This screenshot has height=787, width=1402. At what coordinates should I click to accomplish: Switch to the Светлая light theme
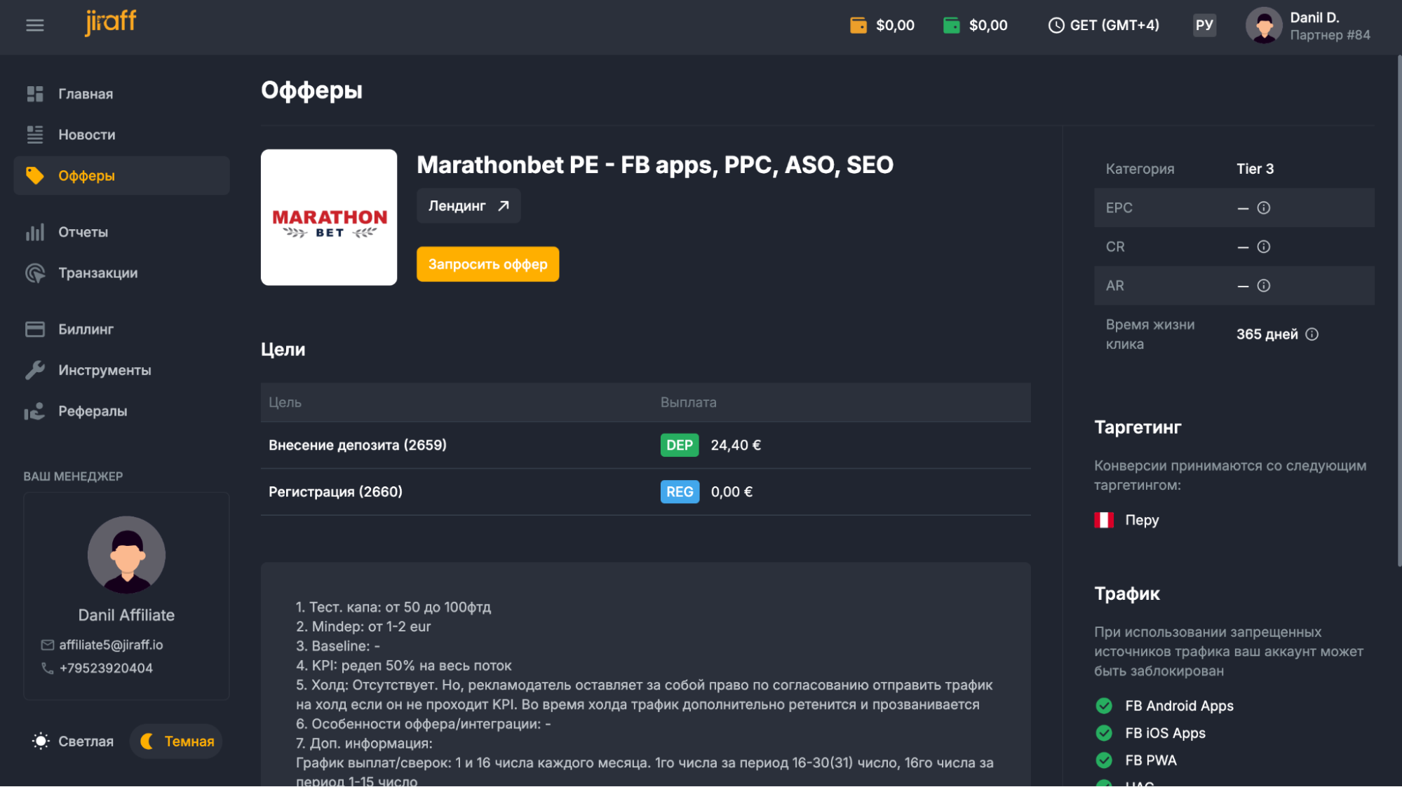click(x=73, y=741)
